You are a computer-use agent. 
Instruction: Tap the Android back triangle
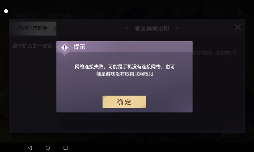click(30, 148)
